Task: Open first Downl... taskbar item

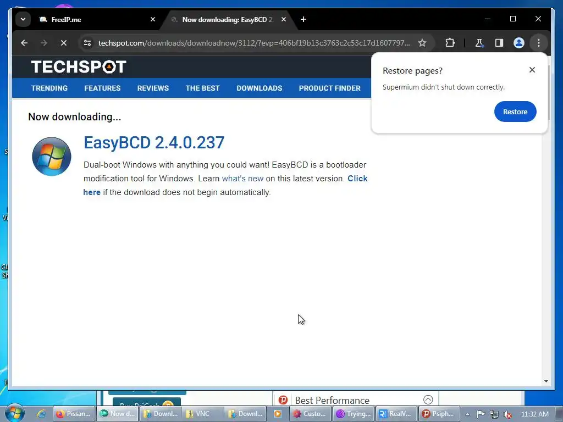Action: (161, 414)
